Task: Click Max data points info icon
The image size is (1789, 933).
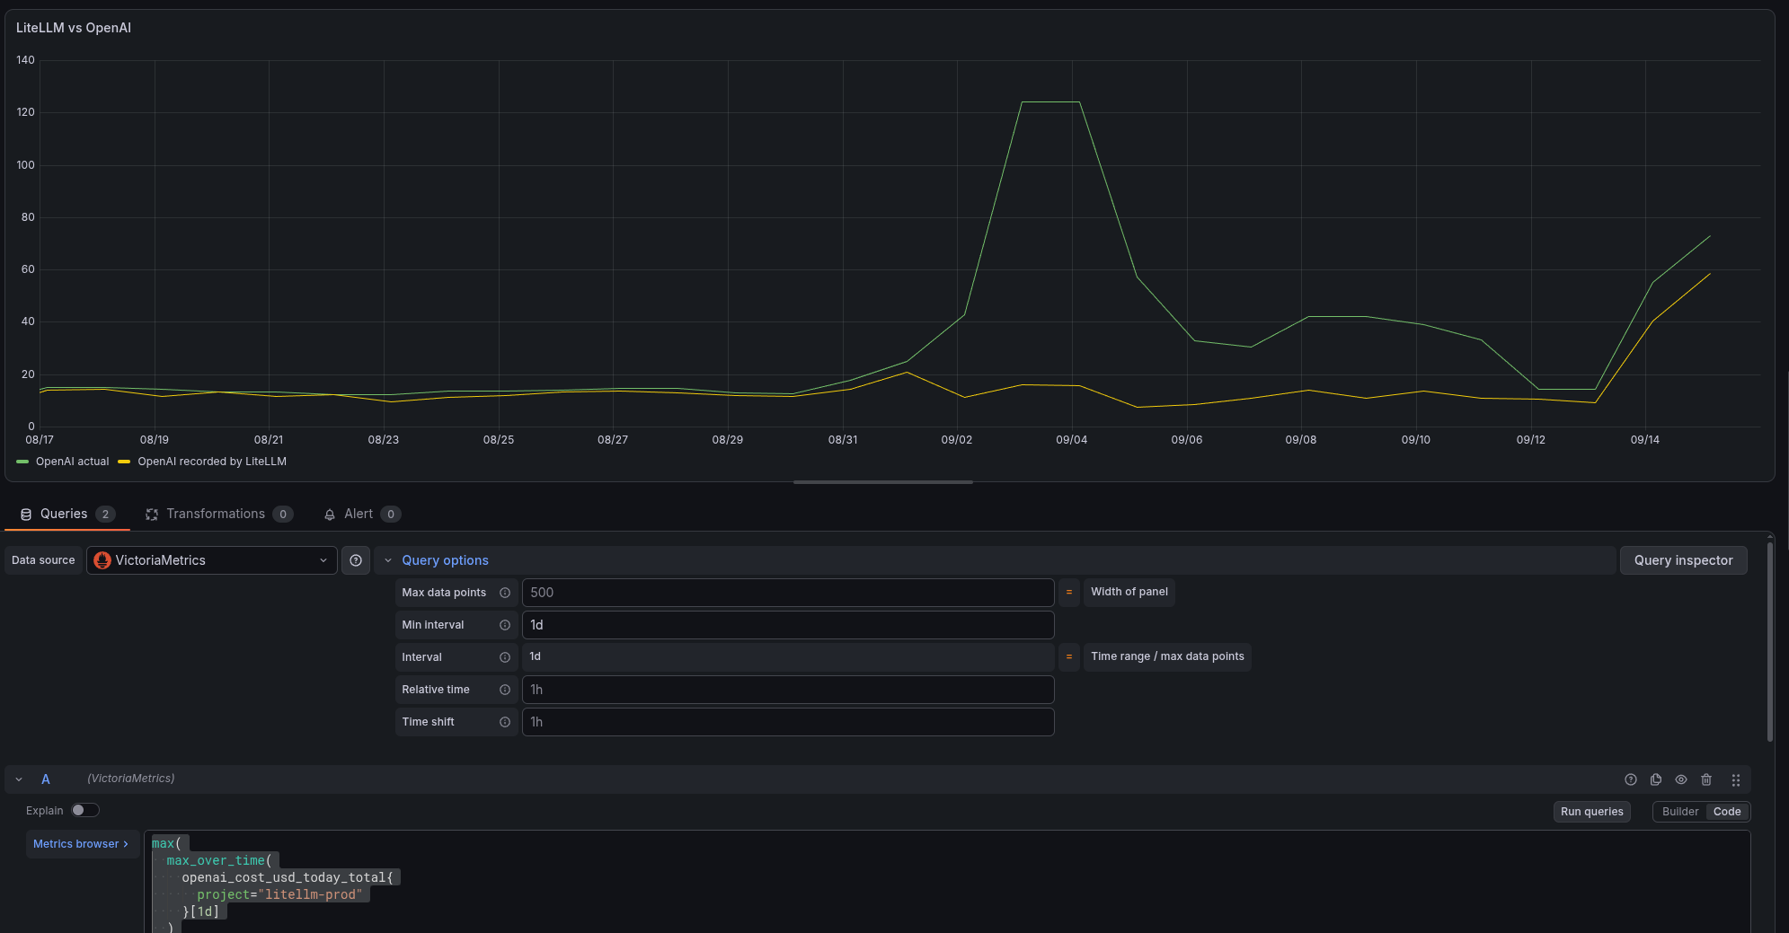Action: [x=505, y=593]
